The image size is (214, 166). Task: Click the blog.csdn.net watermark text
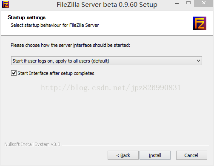pyautogui.click(x=111, y=88)
